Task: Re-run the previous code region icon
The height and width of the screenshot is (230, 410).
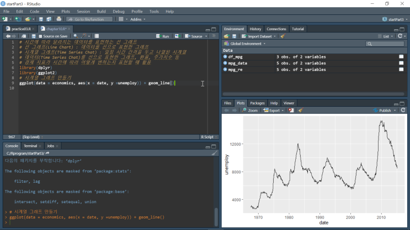Action: pos(177,36)
